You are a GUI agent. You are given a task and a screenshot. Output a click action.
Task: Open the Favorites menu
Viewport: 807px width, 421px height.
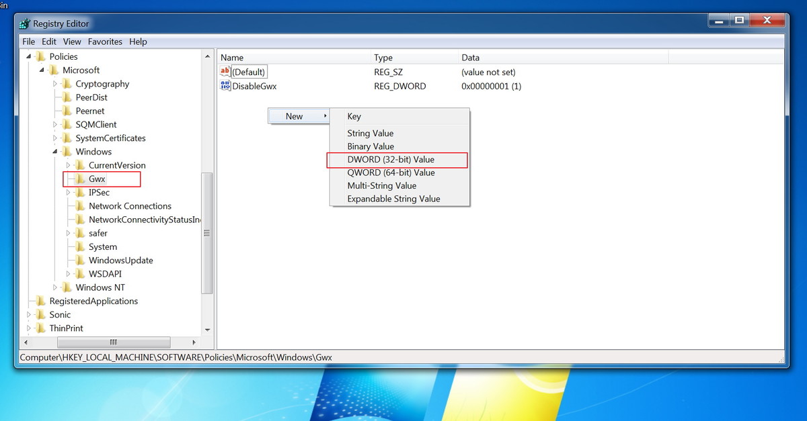[105, 41]
